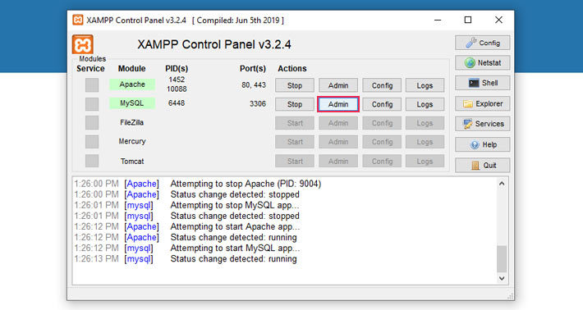Click the XAMPP logo icon in title bar
The width and height of the screenshot is (583, 310).
point(78,20)
